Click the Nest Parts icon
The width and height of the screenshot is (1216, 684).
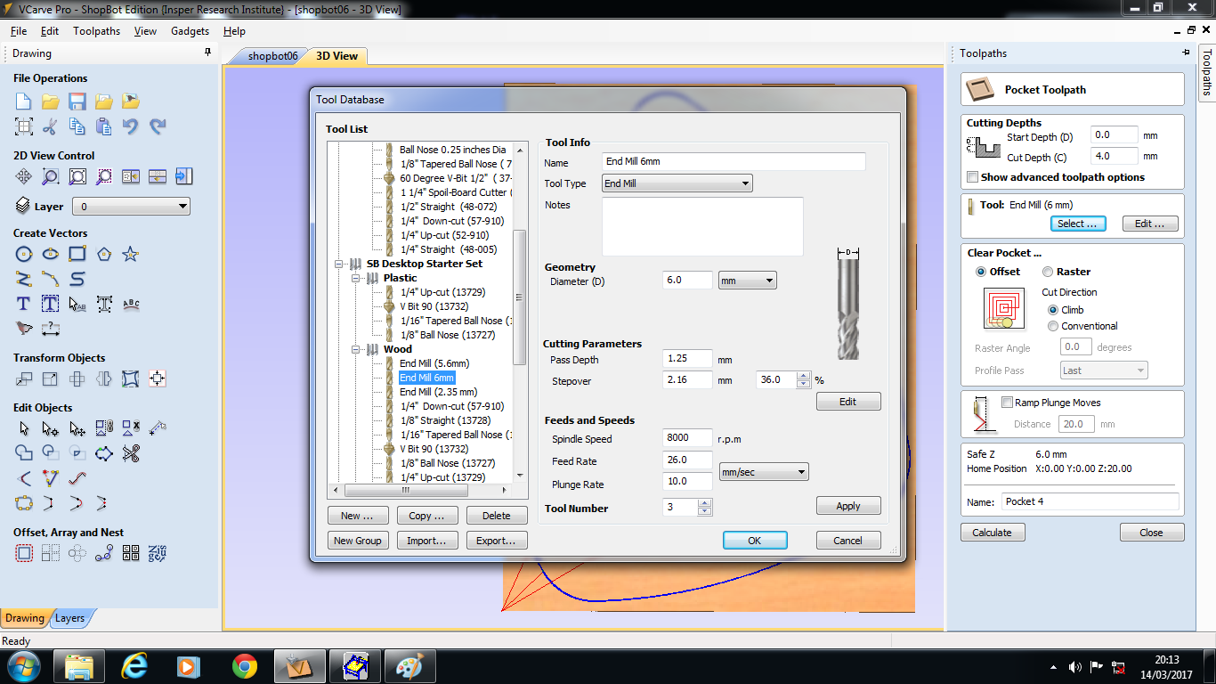158,554
